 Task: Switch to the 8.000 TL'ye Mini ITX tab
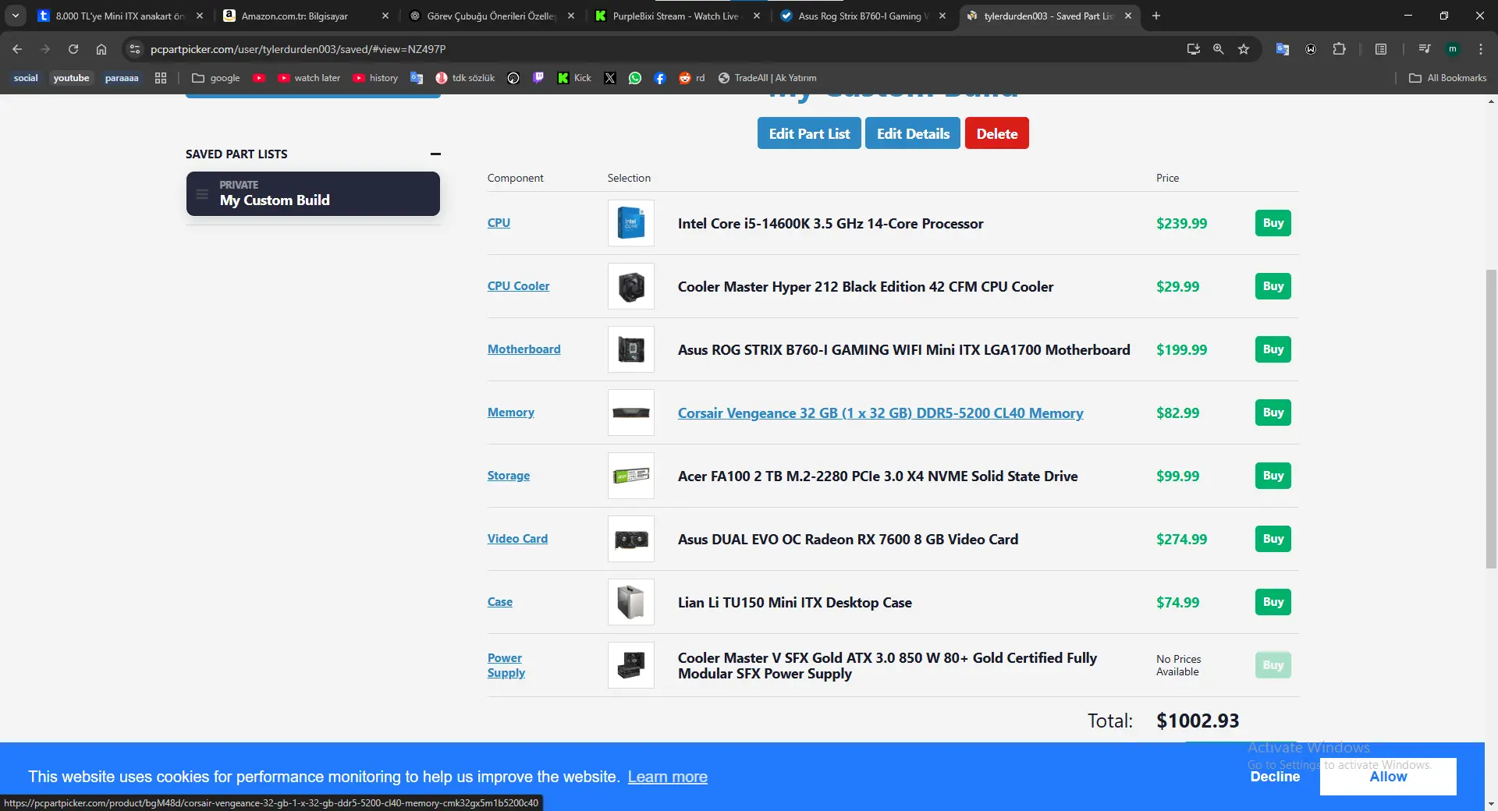[121, 16]
